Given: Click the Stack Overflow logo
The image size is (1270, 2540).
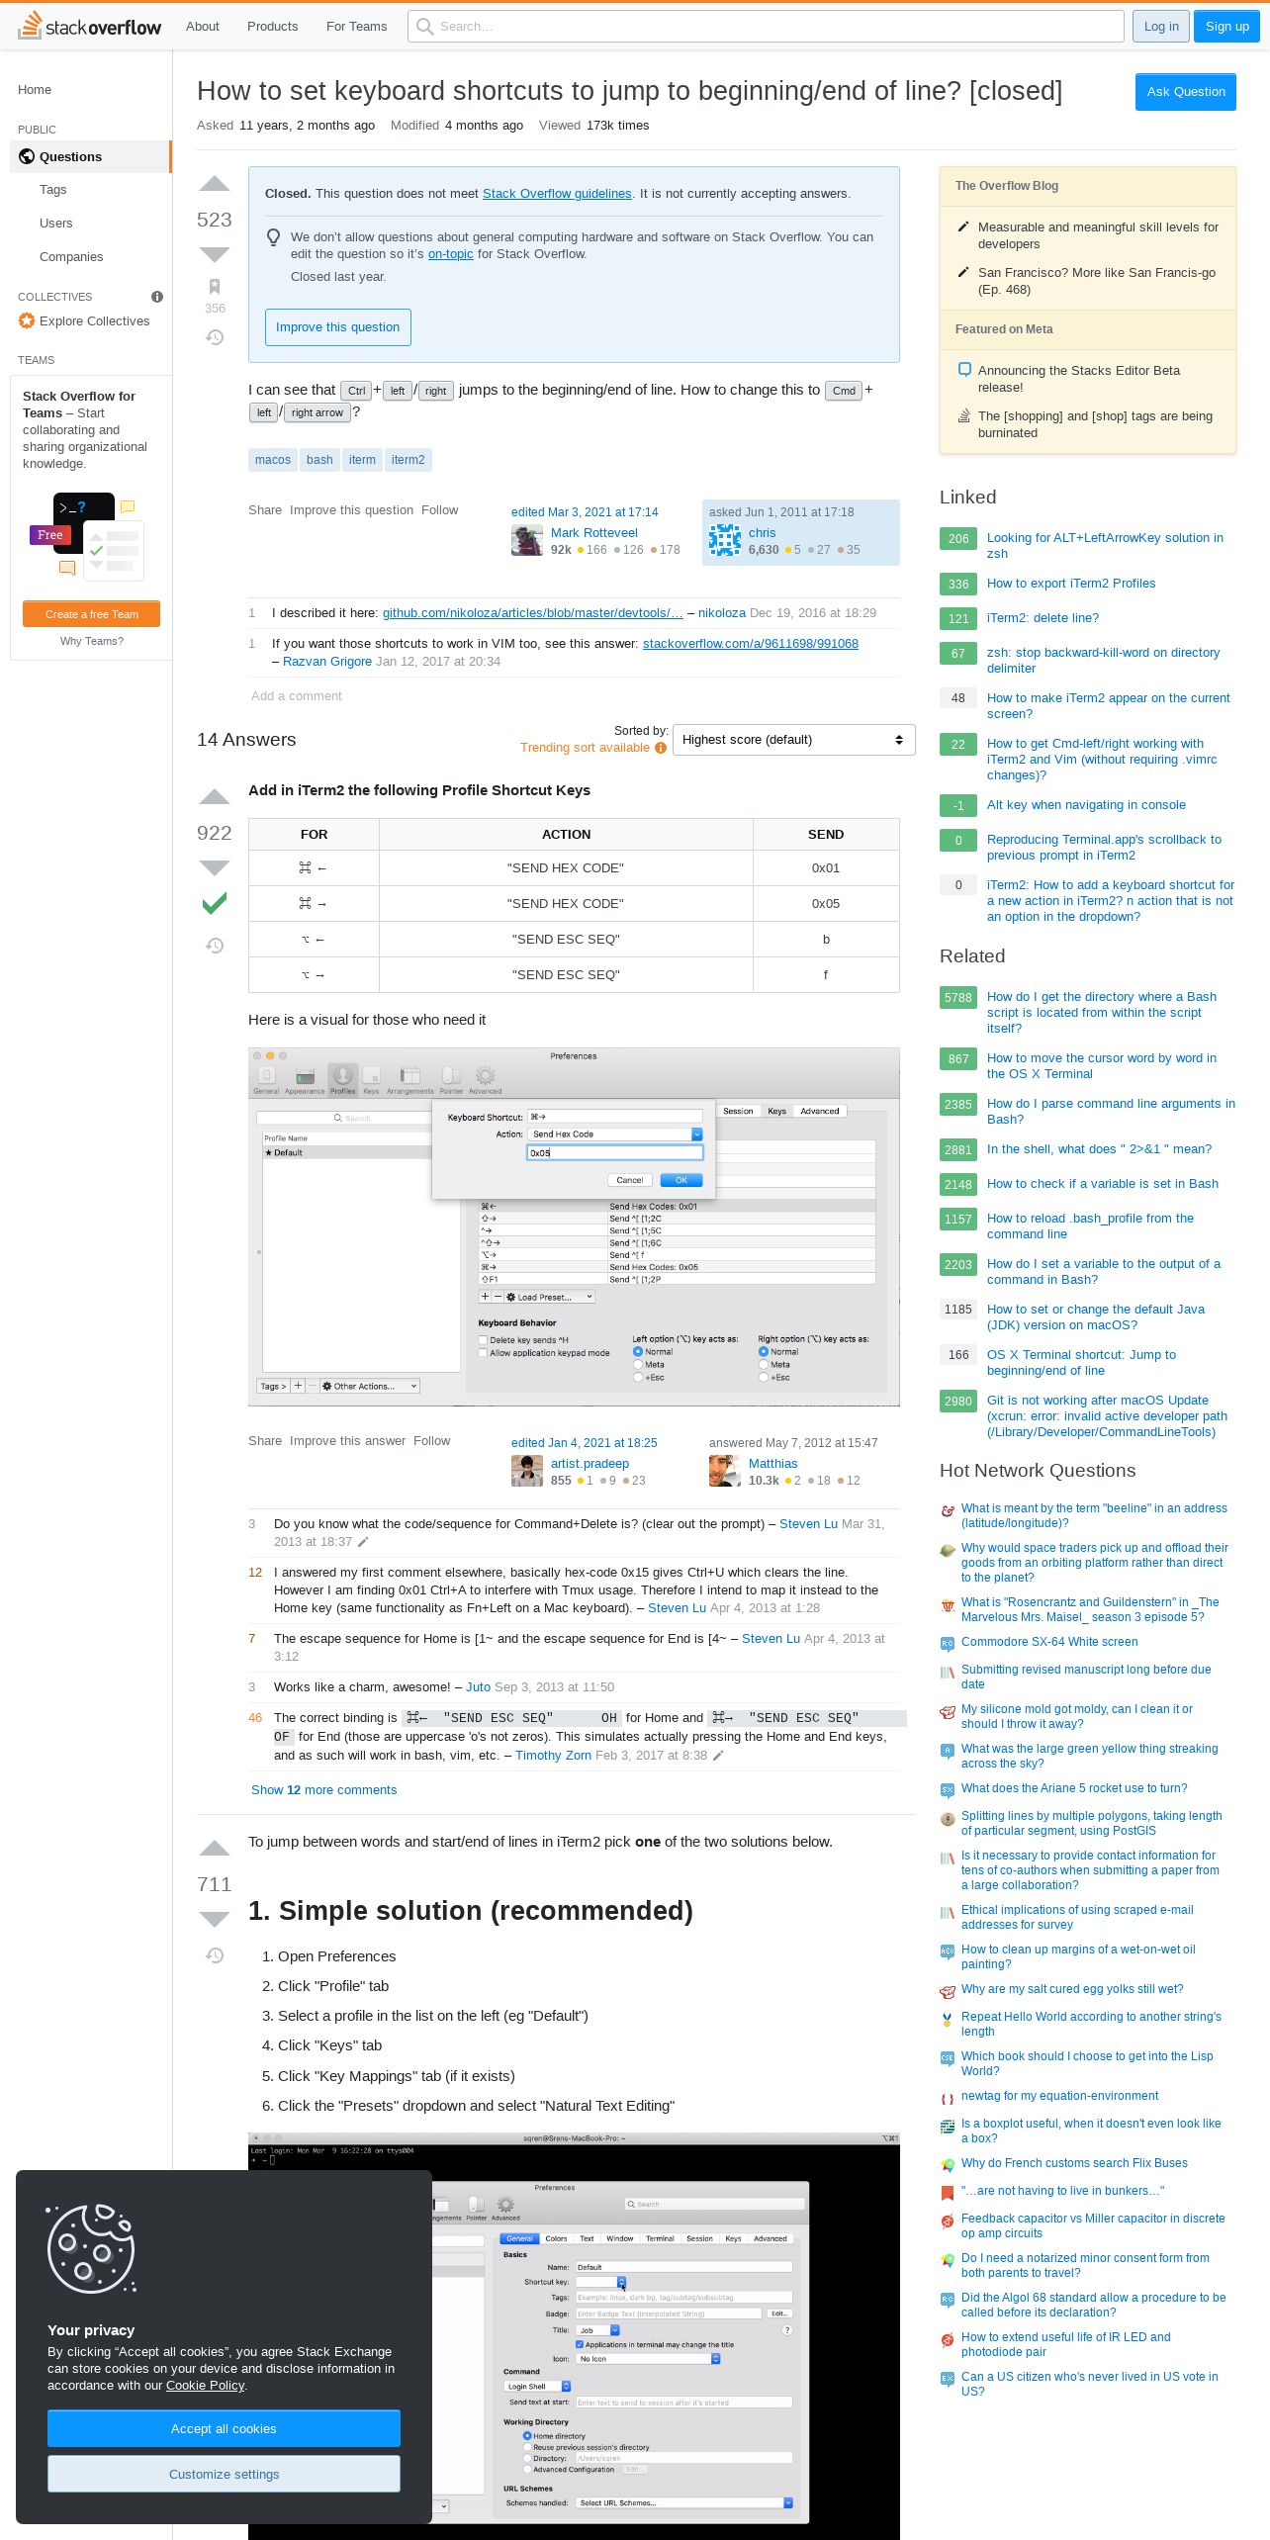Looking at the screenshot, I should 89,26.
